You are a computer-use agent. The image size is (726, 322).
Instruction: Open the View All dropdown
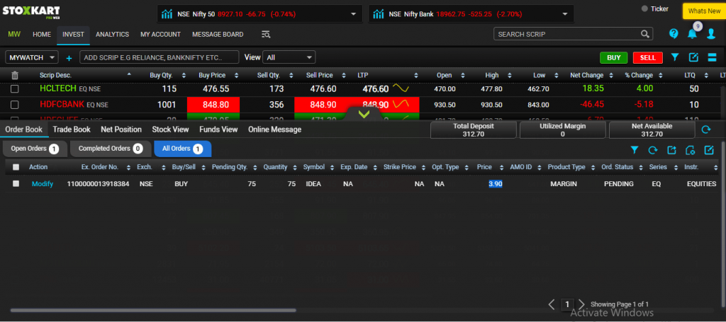(x=289, y=57)
